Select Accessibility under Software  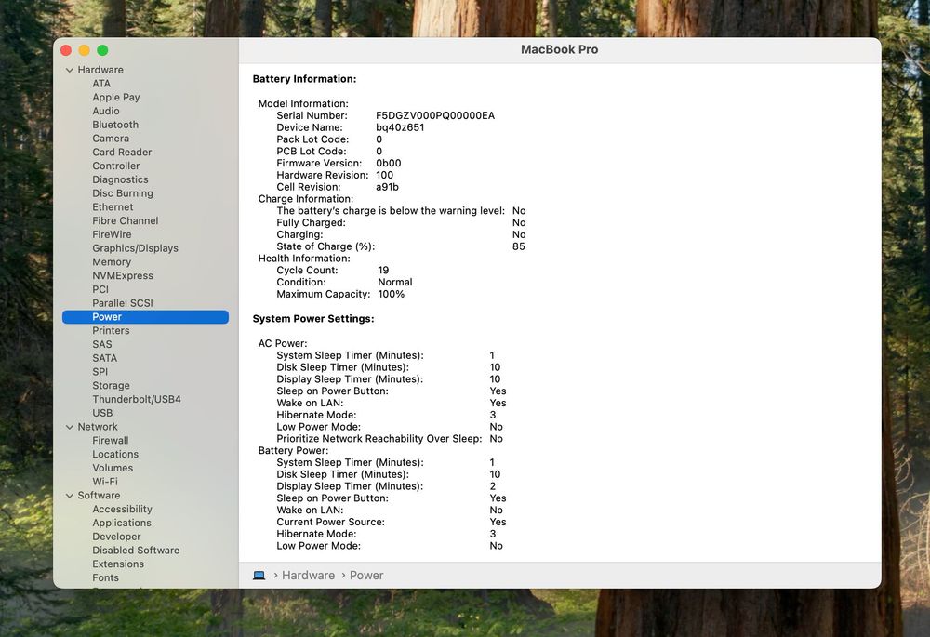[122, 509]
